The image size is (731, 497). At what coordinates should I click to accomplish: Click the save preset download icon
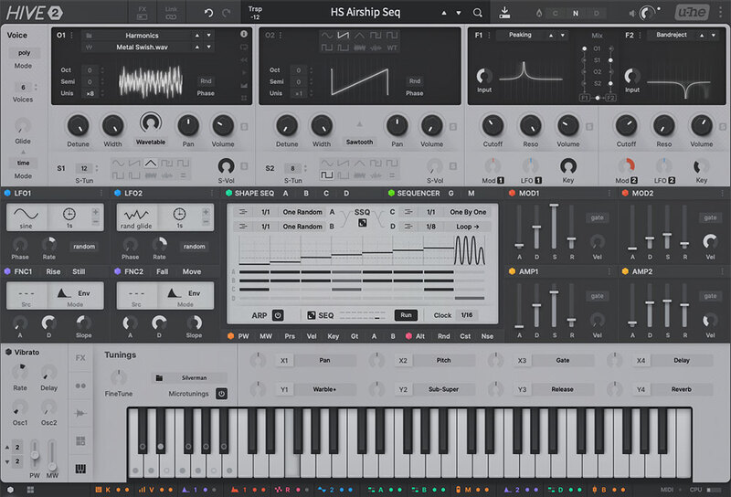505,13
